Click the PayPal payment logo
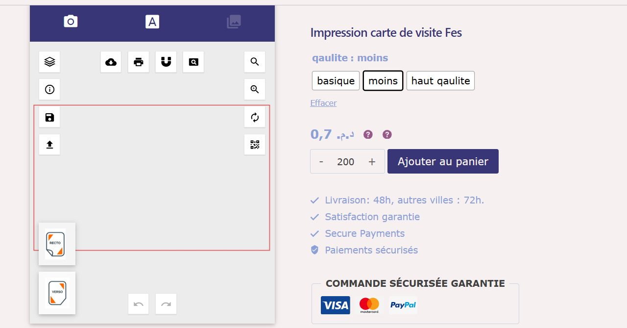Screen dimensions: 627x328 pyautogui.click(x=403, y=305)
